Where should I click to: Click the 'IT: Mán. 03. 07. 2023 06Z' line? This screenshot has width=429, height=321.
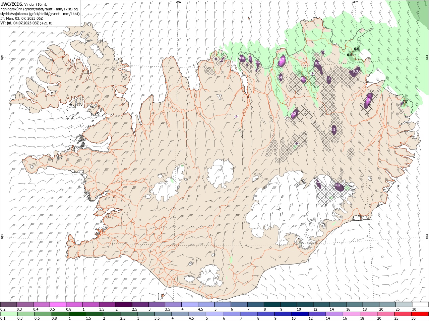pos(22,18)
